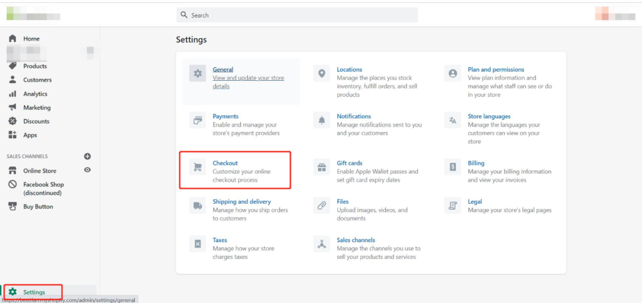Screen dimensions: 642x303
Task: Focus the Search input field
Action: (x=297, y=15)
